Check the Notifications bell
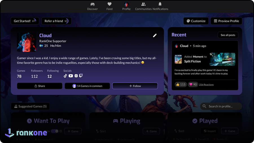The height and width of the screenshot is (143, 254). click(160, 6)
